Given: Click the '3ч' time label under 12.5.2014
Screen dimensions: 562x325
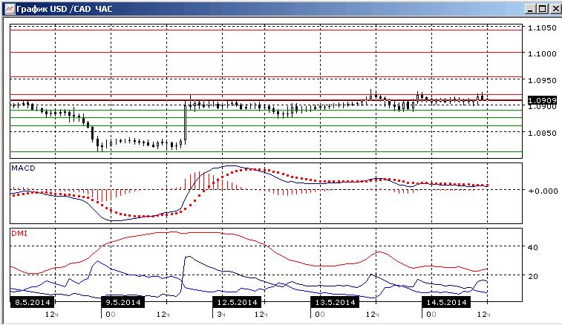Looking at the screenshot, I should pos(220,315).
